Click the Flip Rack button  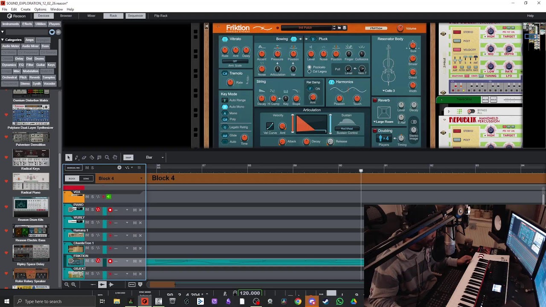[x=161, y=16]
